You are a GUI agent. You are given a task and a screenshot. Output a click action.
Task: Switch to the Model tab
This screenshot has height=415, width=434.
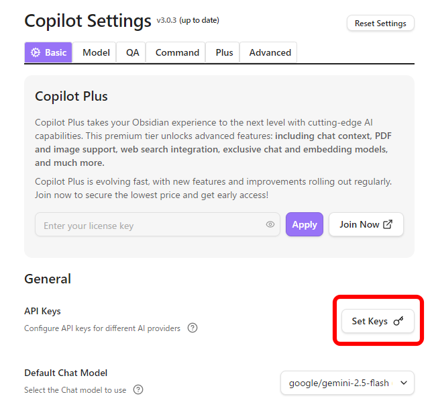click(x=96, y=52)
